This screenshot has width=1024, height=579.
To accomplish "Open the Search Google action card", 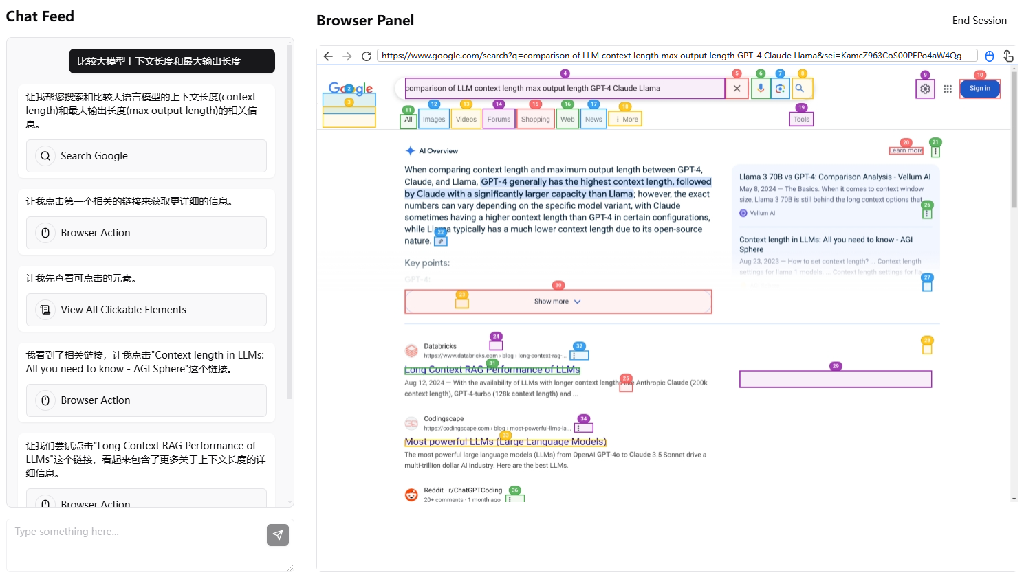I will coord(146,156).
